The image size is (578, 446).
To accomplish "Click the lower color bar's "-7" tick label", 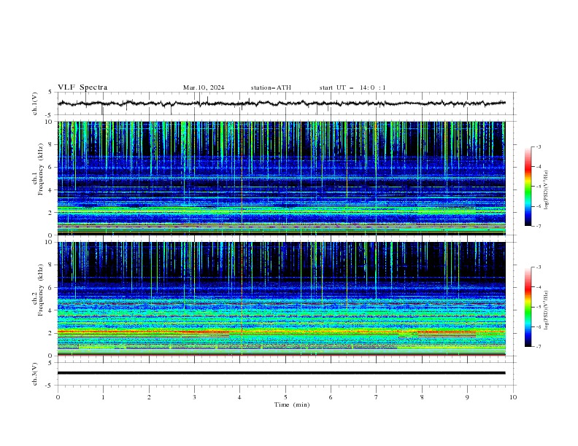I will [538, 346].
